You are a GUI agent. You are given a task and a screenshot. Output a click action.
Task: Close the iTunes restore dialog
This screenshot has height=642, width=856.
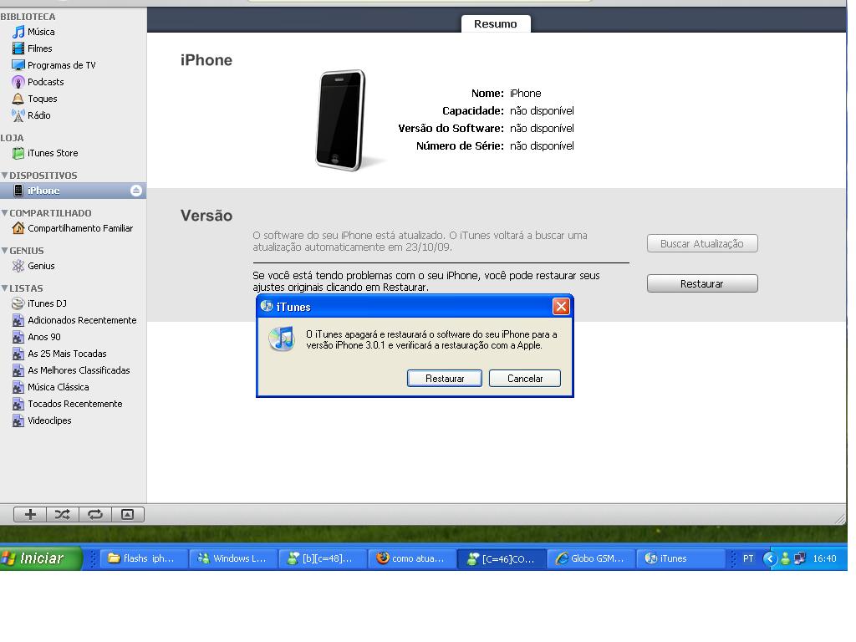561,307
